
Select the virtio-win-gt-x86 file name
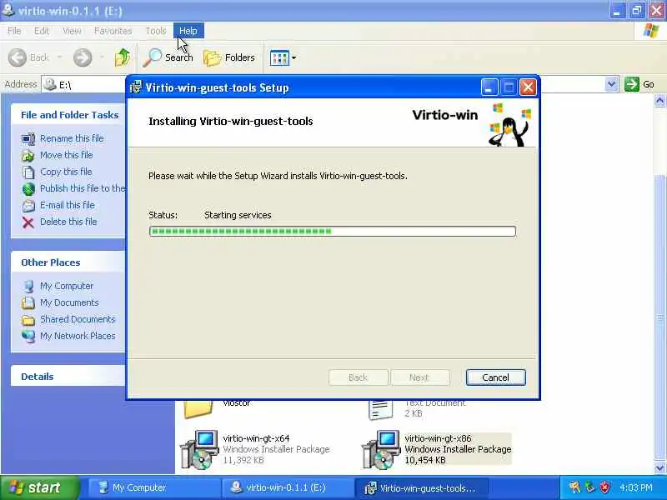438,438
